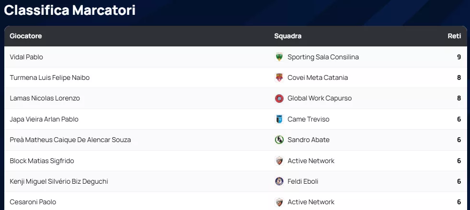The height and width of the screenshot is (210, 470).
Task: Click Active Network logo in Cesaroni Paolo row
Action: (279, 202)
